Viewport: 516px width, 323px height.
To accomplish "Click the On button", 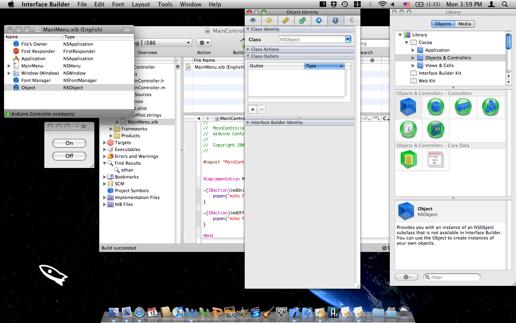I will tap(69, 143).
